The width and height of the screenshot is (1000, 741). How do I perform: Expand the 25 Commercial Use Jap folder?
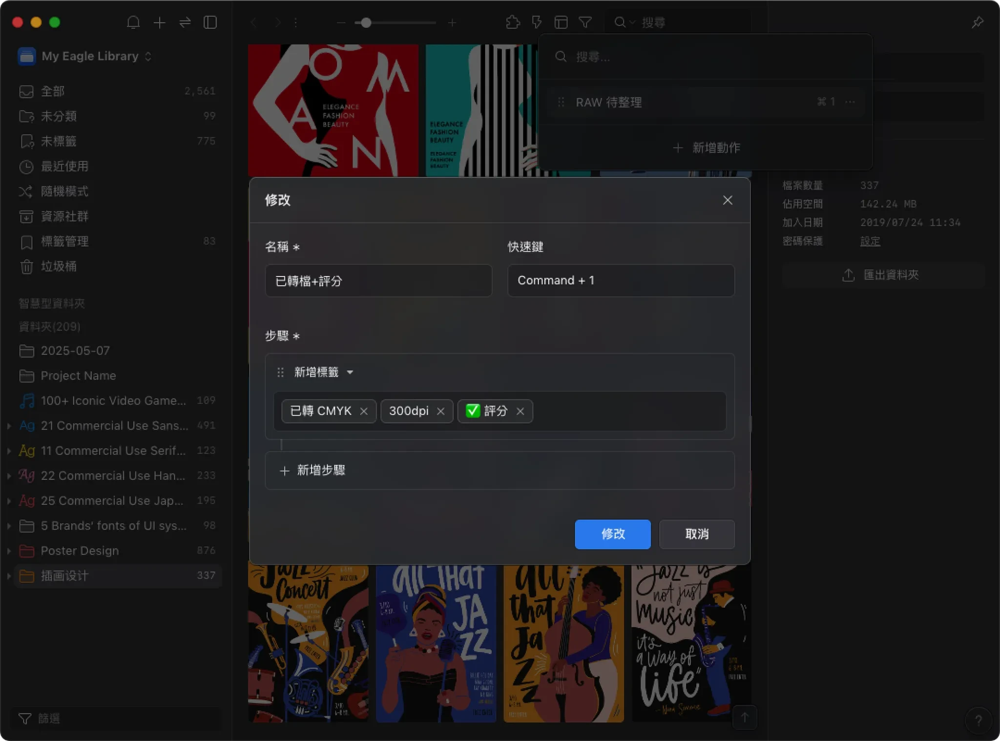(x=9, y=501)
